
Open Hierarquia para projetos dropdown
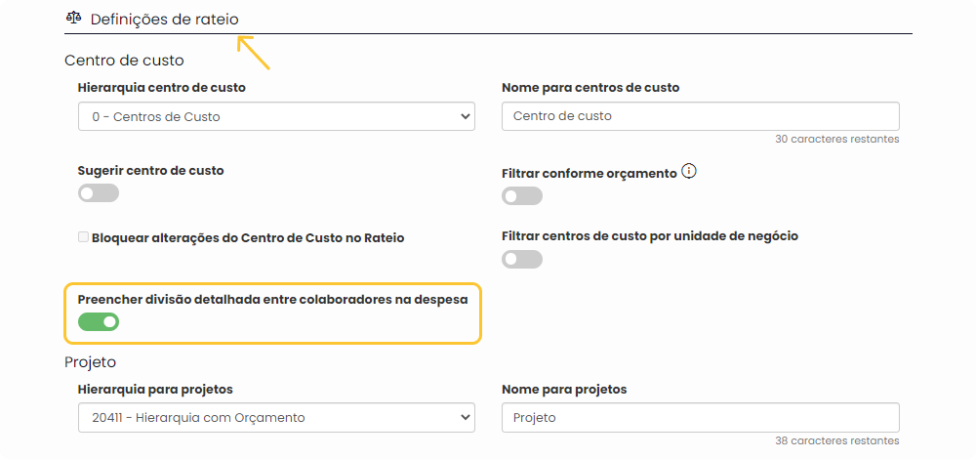(x=276, y=417)
